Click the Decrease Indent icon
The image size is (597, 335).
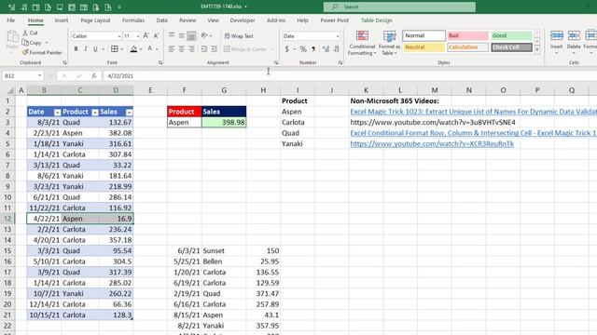pos(204,48)
